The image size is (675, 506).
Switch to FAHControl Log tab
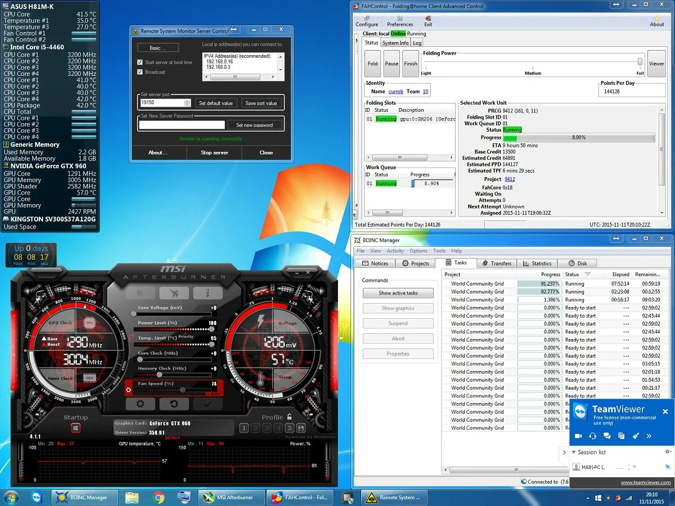417,43
